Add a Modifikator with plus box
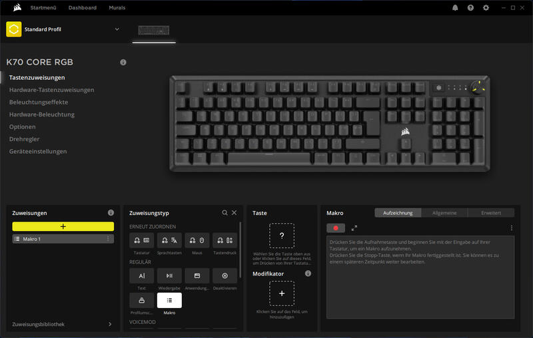 282,293
